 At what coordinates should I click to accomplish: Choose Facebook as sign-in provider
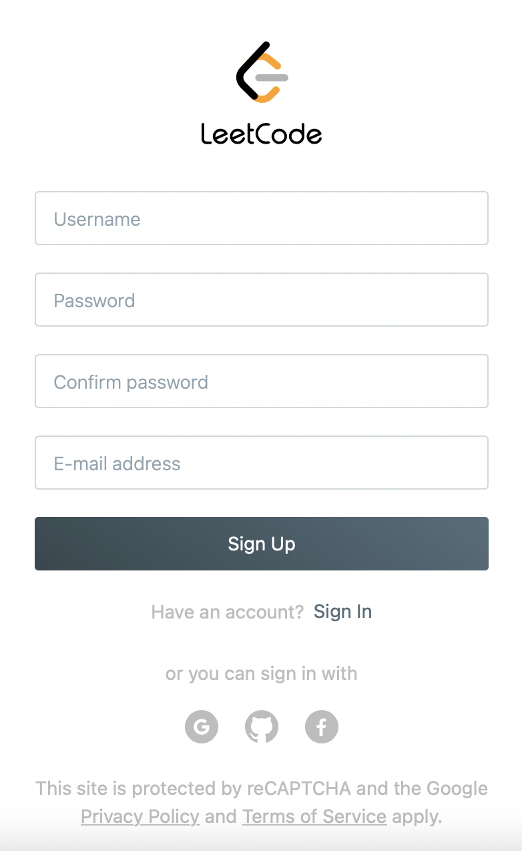coord(322,727)
